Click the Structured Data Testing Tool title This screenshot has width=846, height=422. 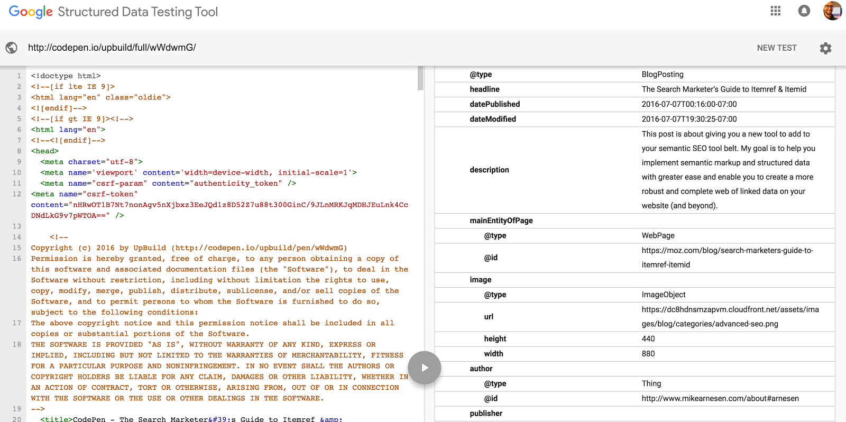pos(137,12)
